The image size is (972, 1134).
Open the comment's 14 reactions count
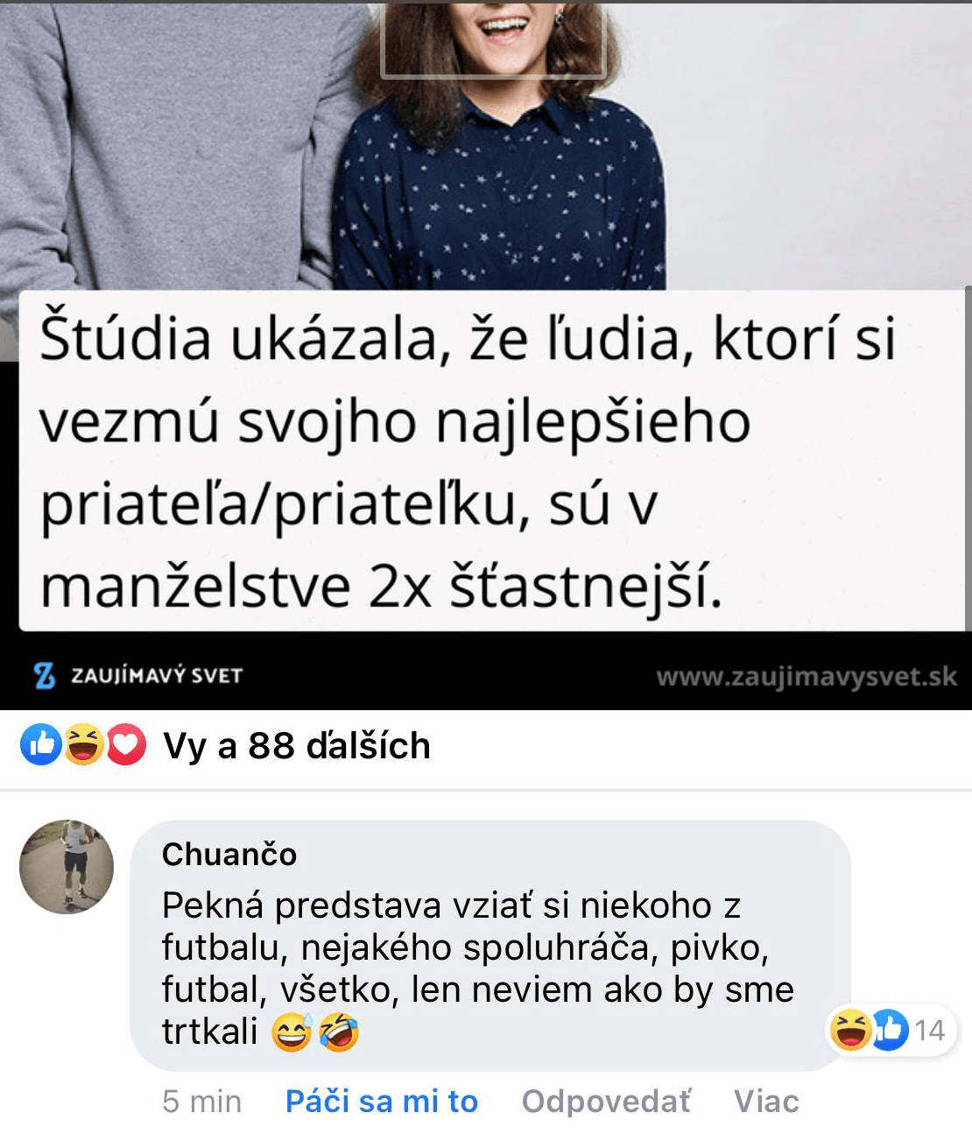[x=930, y=1031]
